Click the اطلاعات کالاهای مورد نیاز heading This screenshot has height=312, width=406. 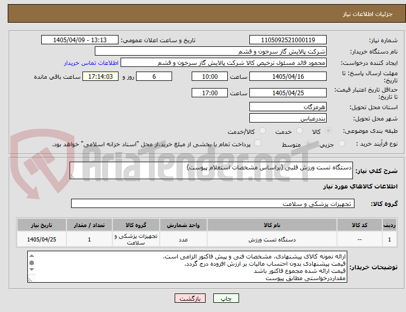[x=360, y=186]
